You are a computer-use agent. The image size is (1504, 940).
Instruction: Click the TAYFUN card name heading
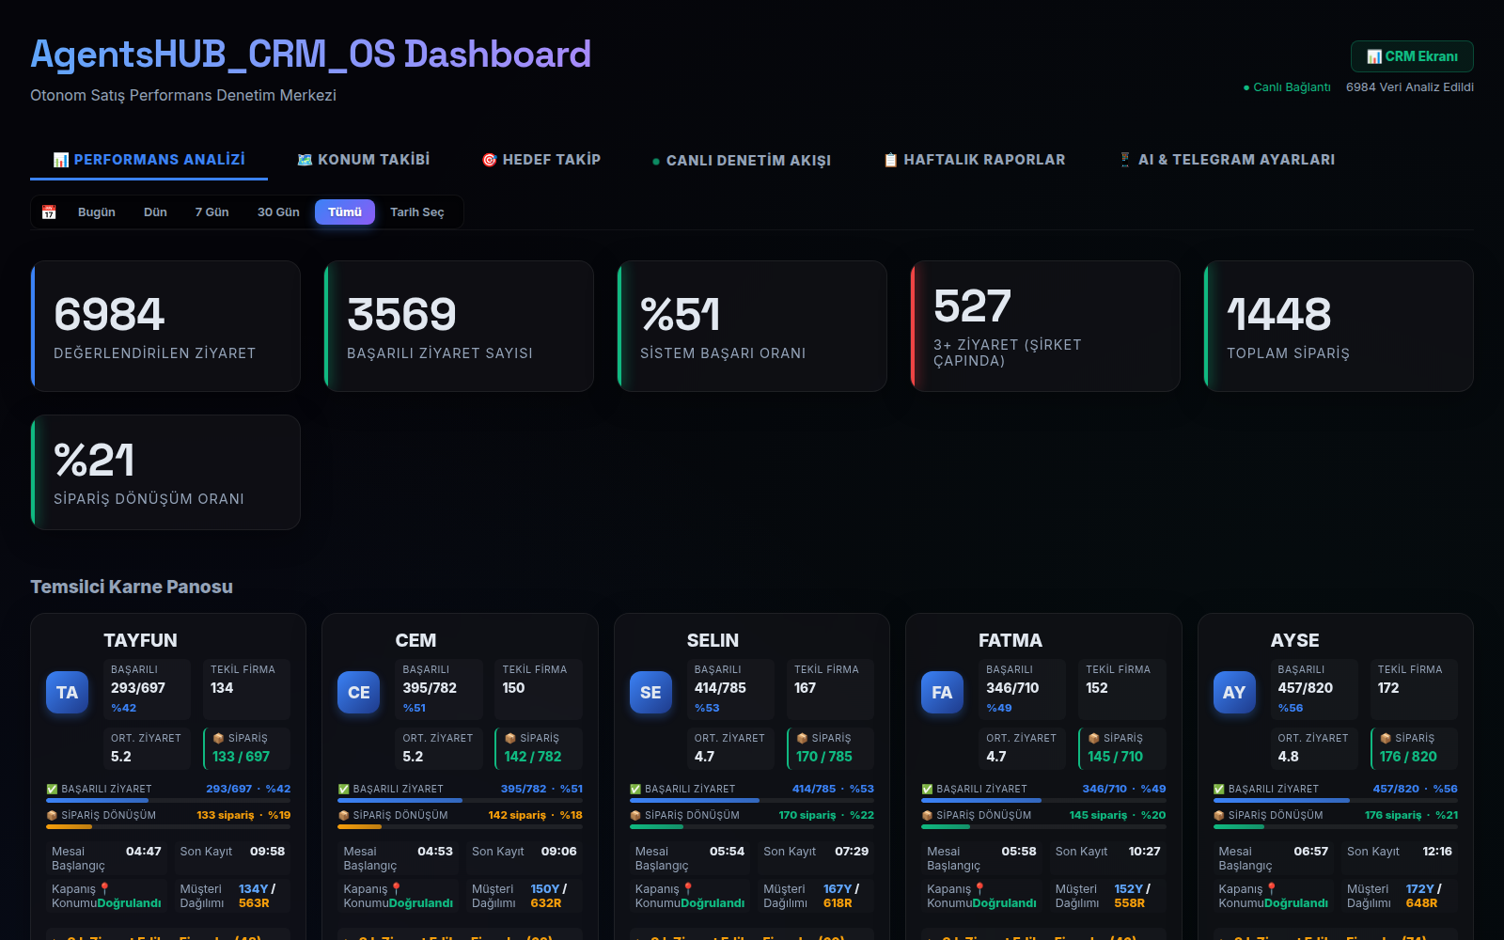(140, 640)
